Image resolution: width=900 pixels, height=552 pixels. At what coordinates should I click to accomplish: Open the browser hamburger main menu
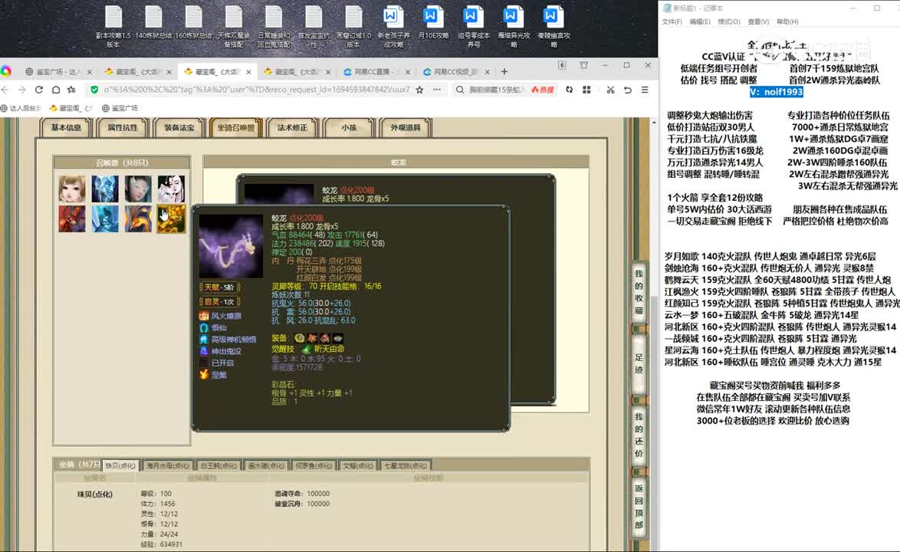point(645,90)
